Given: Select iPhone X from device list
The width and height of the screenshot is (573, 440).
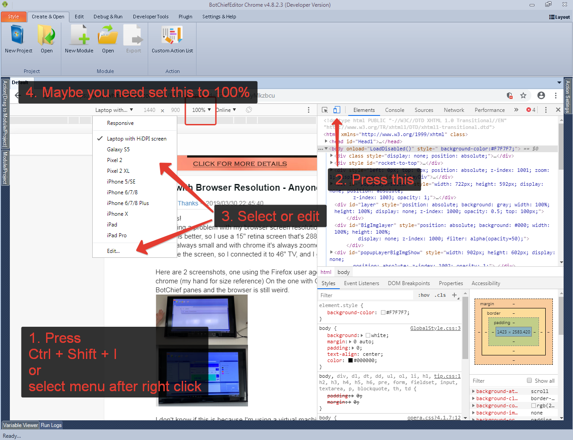Looking at the screenshot, I should coord(117,214).
